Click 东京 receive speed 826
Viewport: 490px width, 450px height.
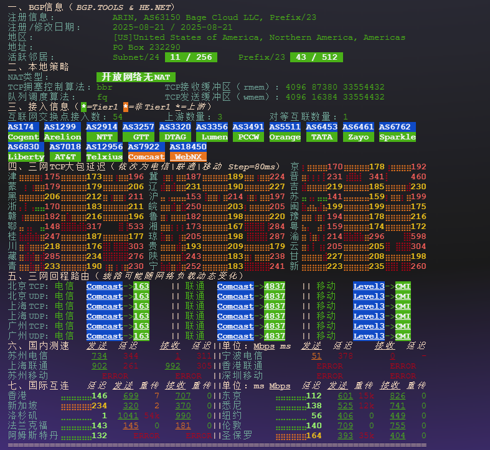(397, 396)
